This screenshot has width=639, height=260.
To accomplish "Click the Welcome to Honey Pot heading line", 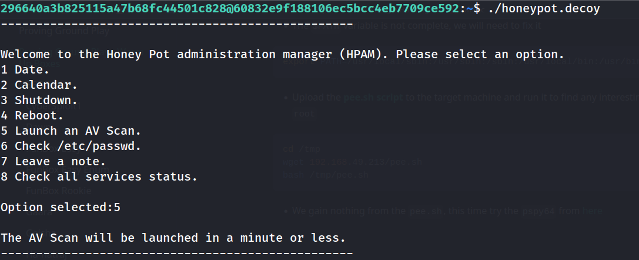I will point(282,54).
